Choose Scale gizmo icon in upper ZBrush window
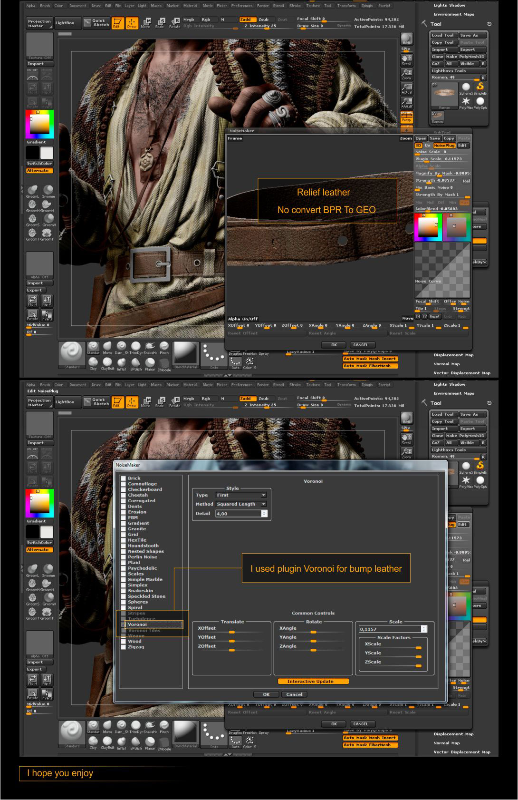The height and width of the screenshot is (800, 518). (x=160, y=22)
